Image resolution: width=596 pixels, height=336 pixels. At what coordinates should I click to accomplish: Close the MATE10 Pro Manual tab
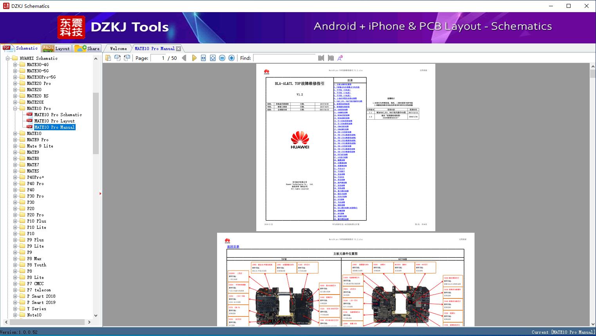tap(179, 49)
